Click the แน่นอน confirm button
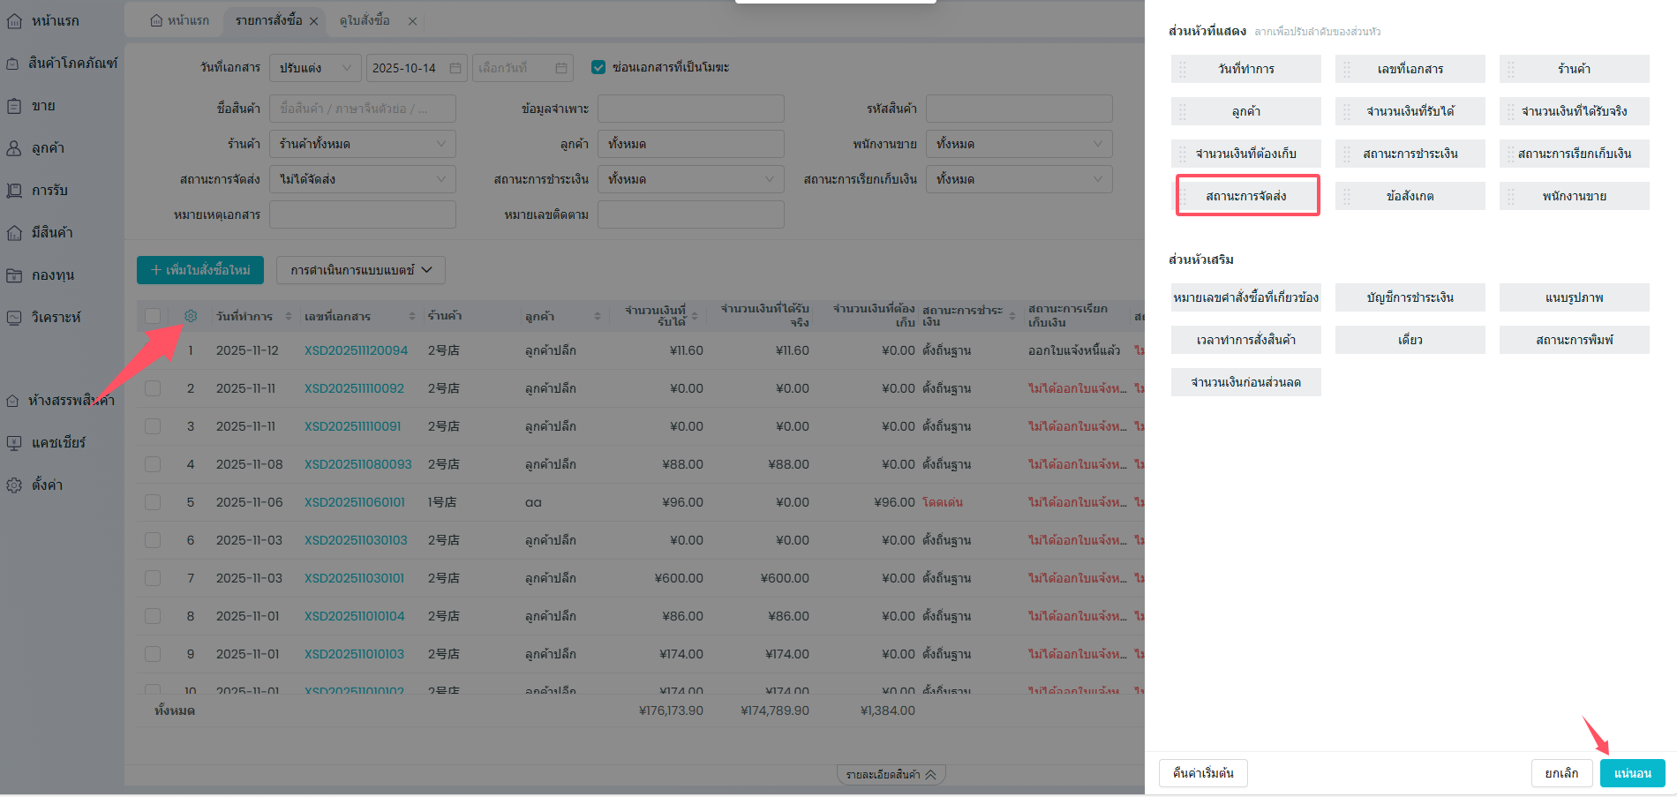This screenshot has height=797, width=1677. pos(1632,773)
